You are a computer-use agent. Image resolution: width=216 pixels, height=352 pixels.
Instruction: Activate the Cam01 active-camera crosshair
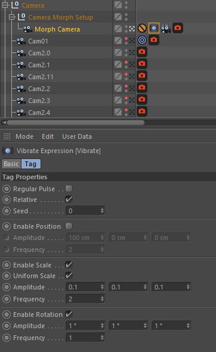132,41
